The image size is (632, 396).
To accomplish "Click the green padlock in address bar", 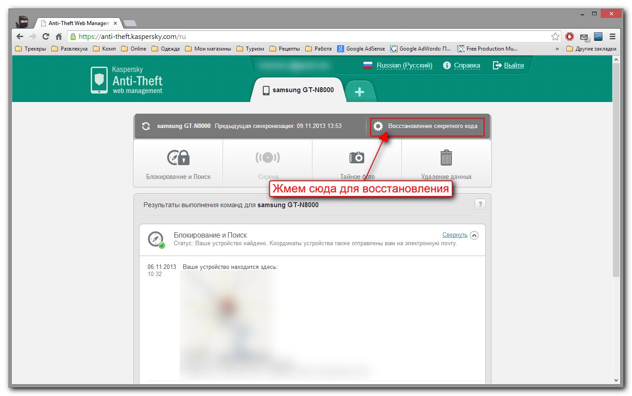I will pos(73,37).
